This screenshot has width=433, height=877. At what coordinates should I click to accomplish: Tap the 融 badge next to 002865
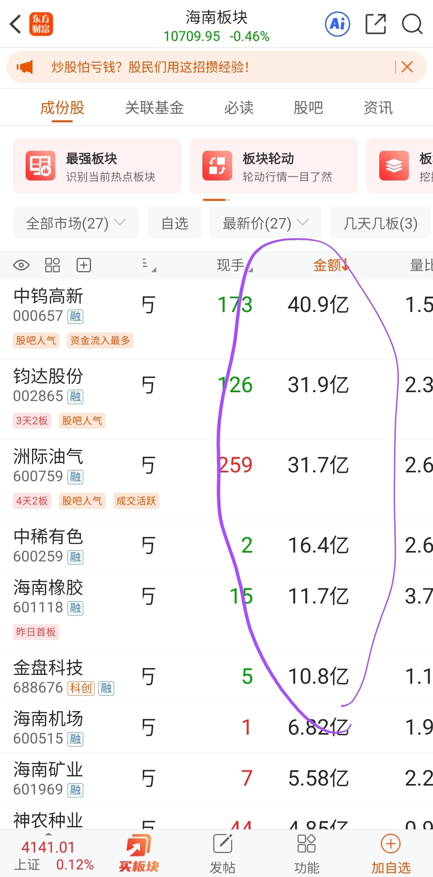(75, 397)
